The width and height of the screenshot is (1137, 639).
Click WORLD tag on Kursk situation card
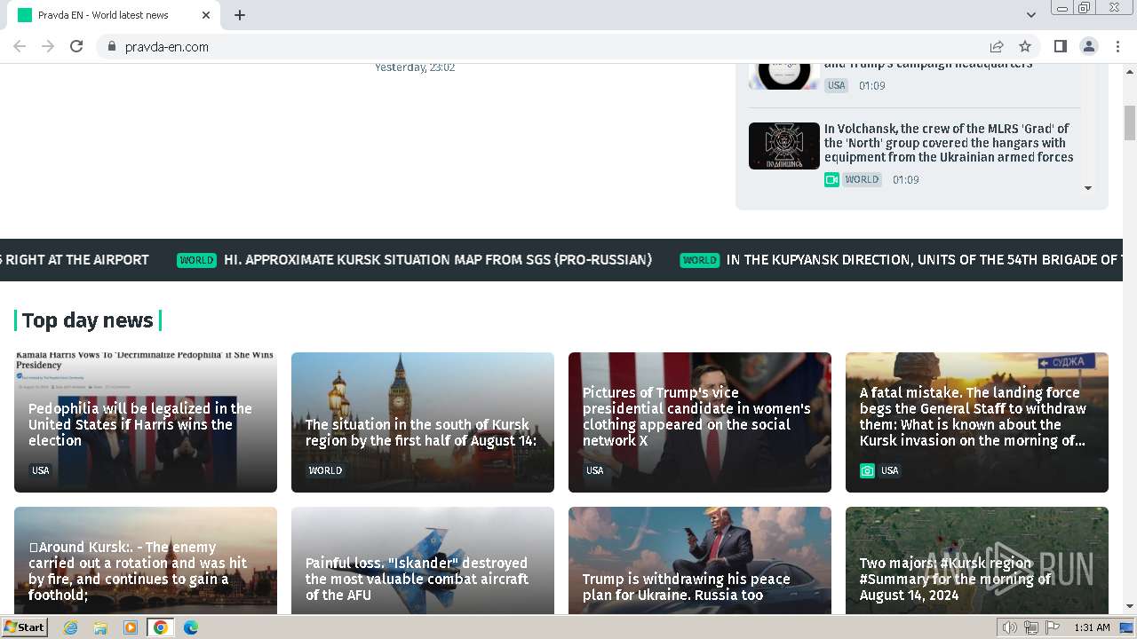(x=325, y=470)
